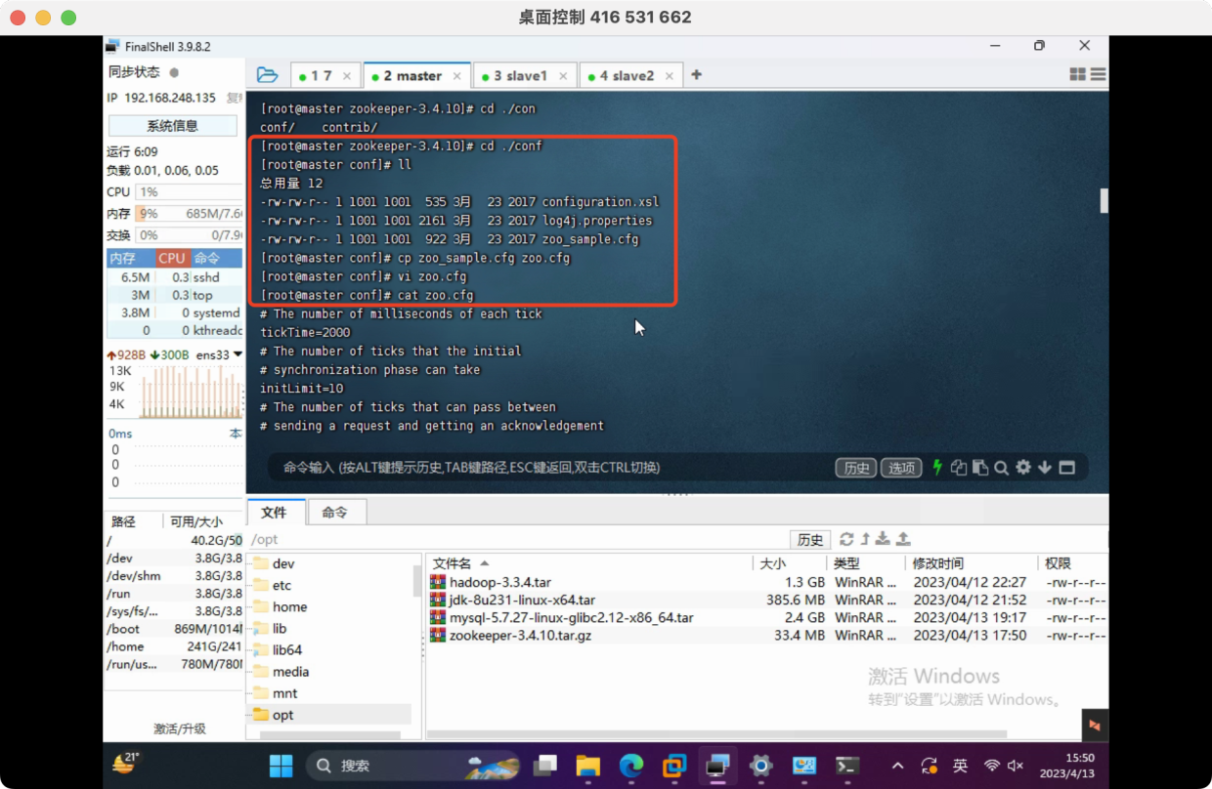Click the green lightning quick-command icon
Image resolution: width=1212 pixels, height=789 pixels.
(x=937, y=468)
